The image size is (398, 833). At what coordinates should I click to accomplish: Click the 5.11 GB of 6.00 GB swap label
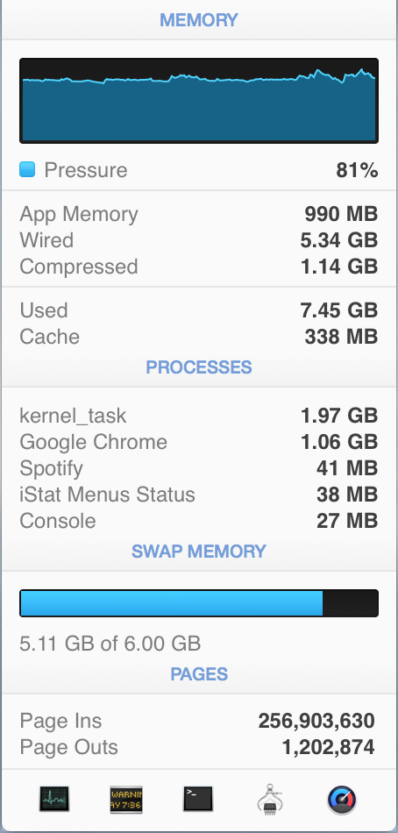[110, 644]
